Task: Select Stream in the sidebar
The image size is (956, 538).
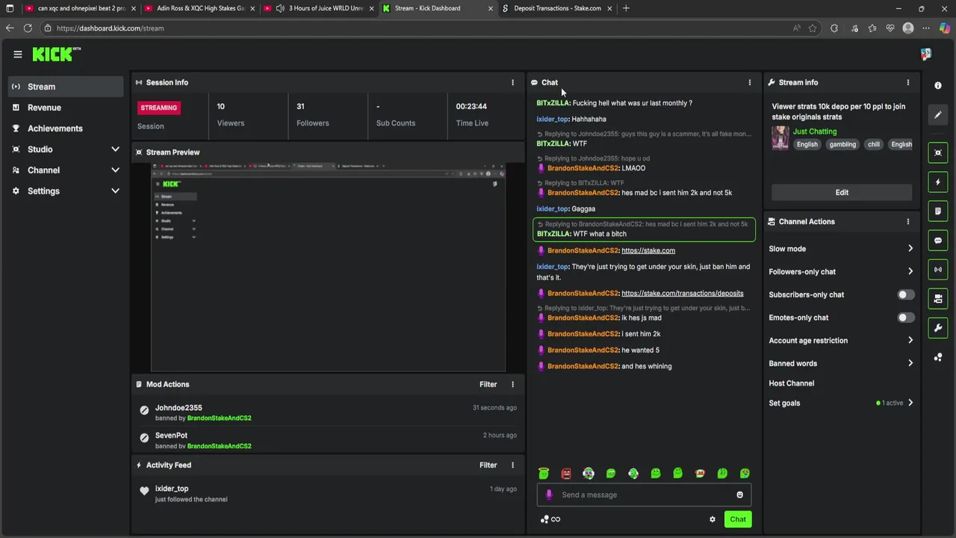Action: coord(66,87)
